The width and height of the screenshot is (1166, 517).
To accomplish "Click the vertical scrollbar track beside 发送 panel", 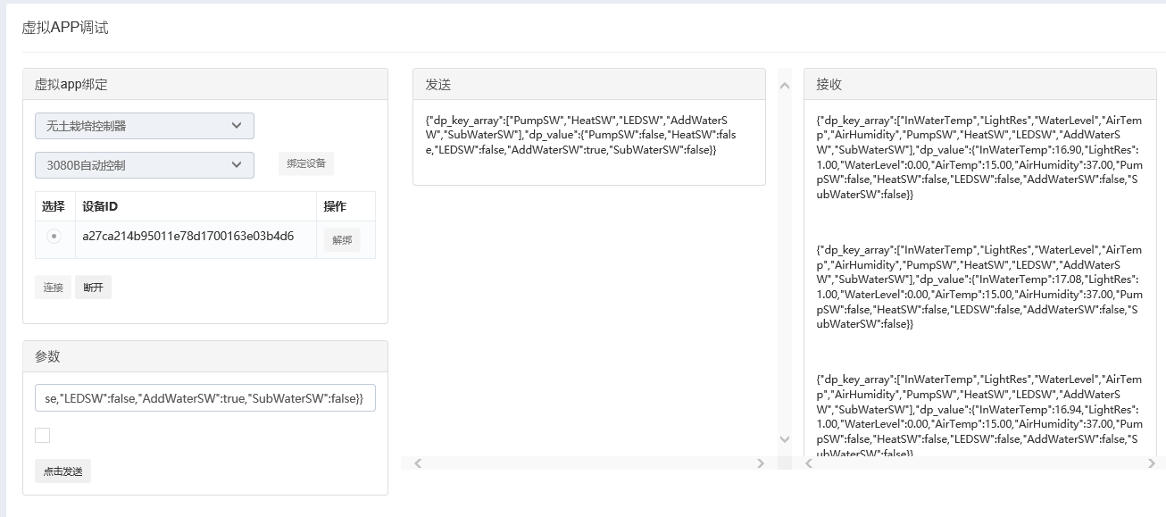I will [x=785, y=268].
